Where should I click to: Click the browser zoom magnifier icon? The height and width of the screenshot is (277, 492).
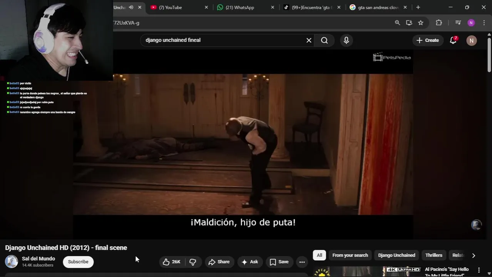coord(397,23)
